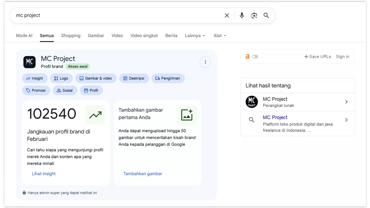Click the Lihat insight link

pyautogui.click(x=43, y=173)
